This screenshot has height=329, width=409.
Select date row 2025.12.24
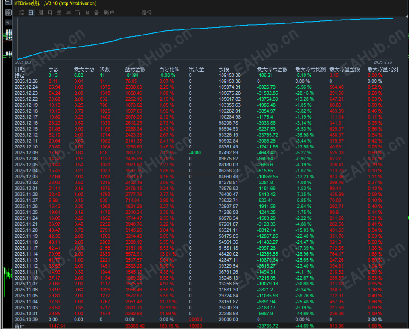pos(26,87)
